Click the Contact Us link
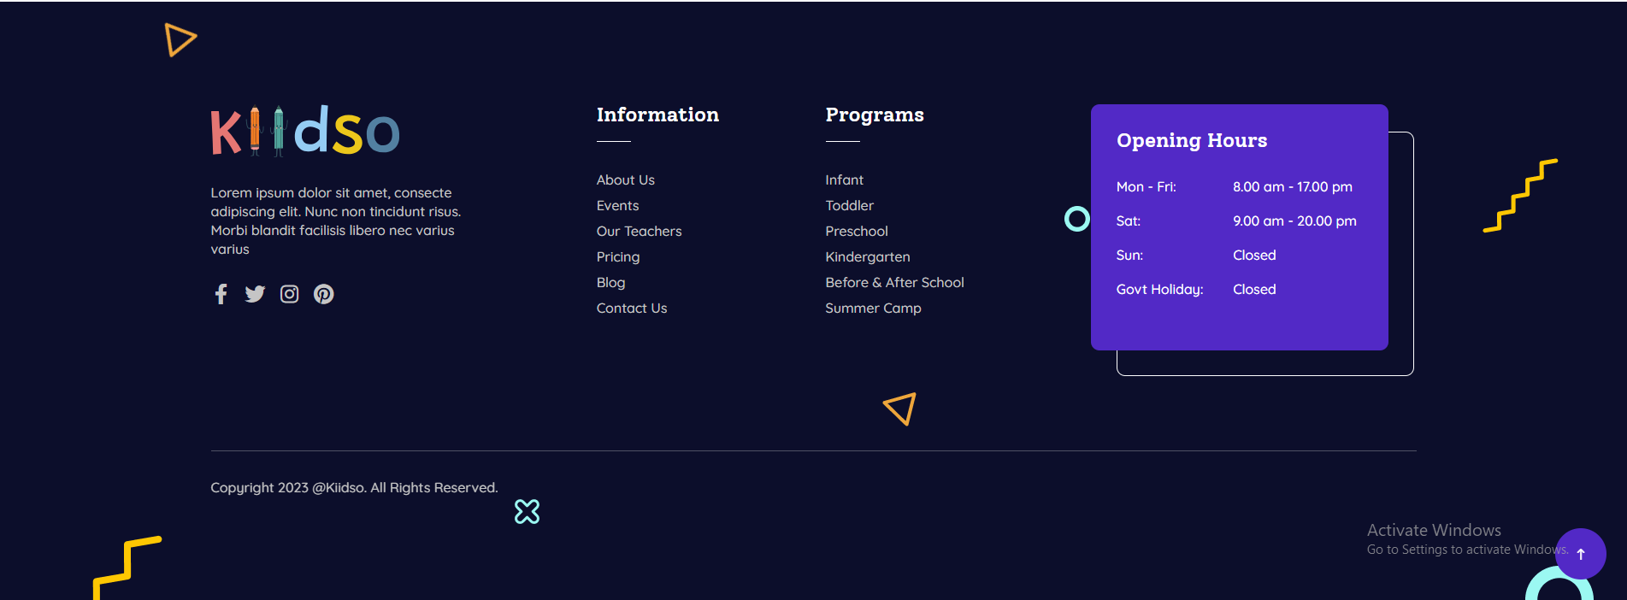 (631, 309)
